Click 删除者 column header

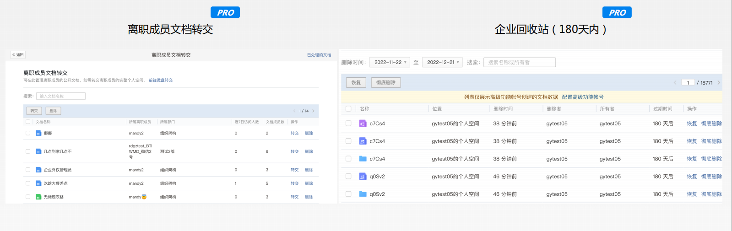[554, 109]
